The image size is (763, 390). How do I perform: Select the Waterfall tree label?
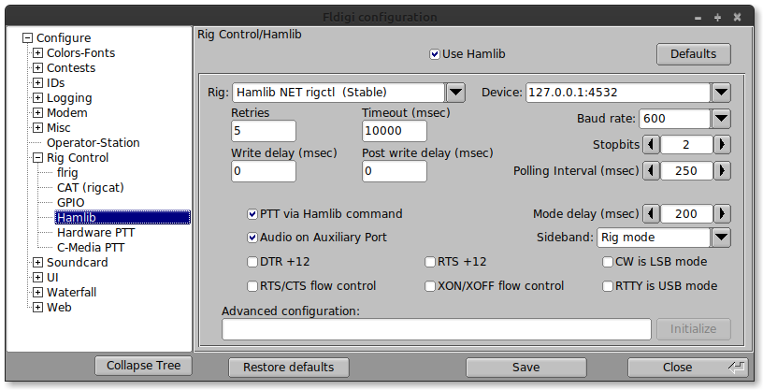[71, 293]
